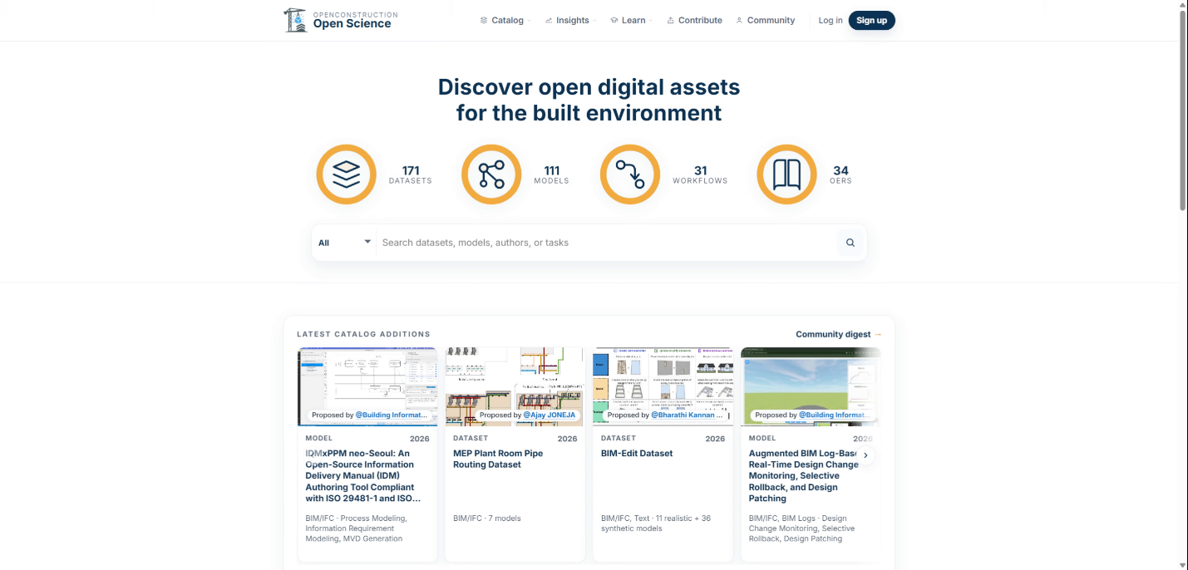
Task: Open the Community page
Action: tap(766, 21)
